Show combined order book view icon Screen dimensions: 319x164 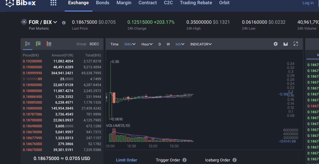(x=28, y=43)
